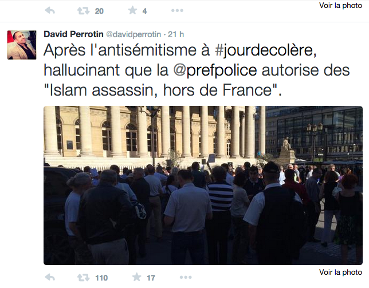Retweet the upper tweet with 20 retweets
The height and width of the screenshot is (288, 369).
point(84,11)
